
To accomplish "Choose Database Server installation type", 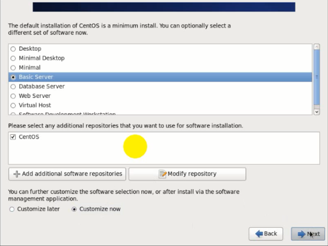I will coord(13,87).
